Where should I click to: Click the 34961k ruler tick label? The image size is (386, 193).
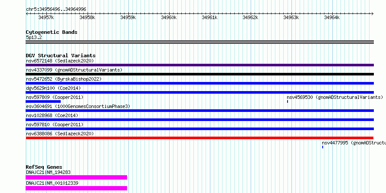(209, 17)
